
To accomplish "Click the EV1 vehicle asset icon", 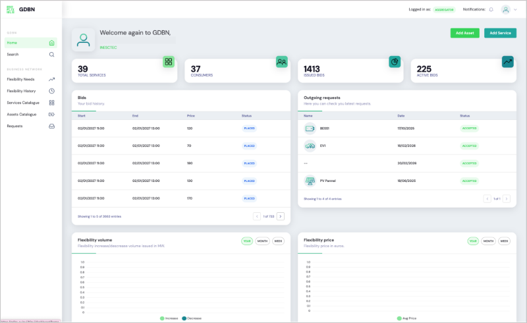I will coord(310,146).
